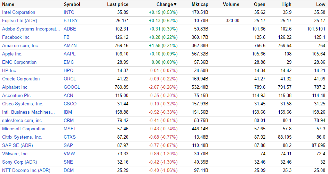Click the salesforce.com, inc. link
The image size is (328, 174).
point(22,121)
